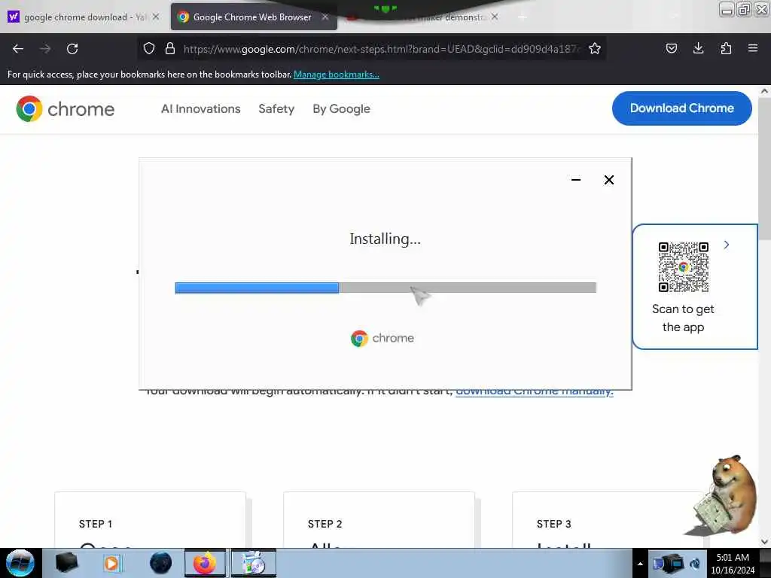Open the By Google menu item

click(x=341, y=108)
